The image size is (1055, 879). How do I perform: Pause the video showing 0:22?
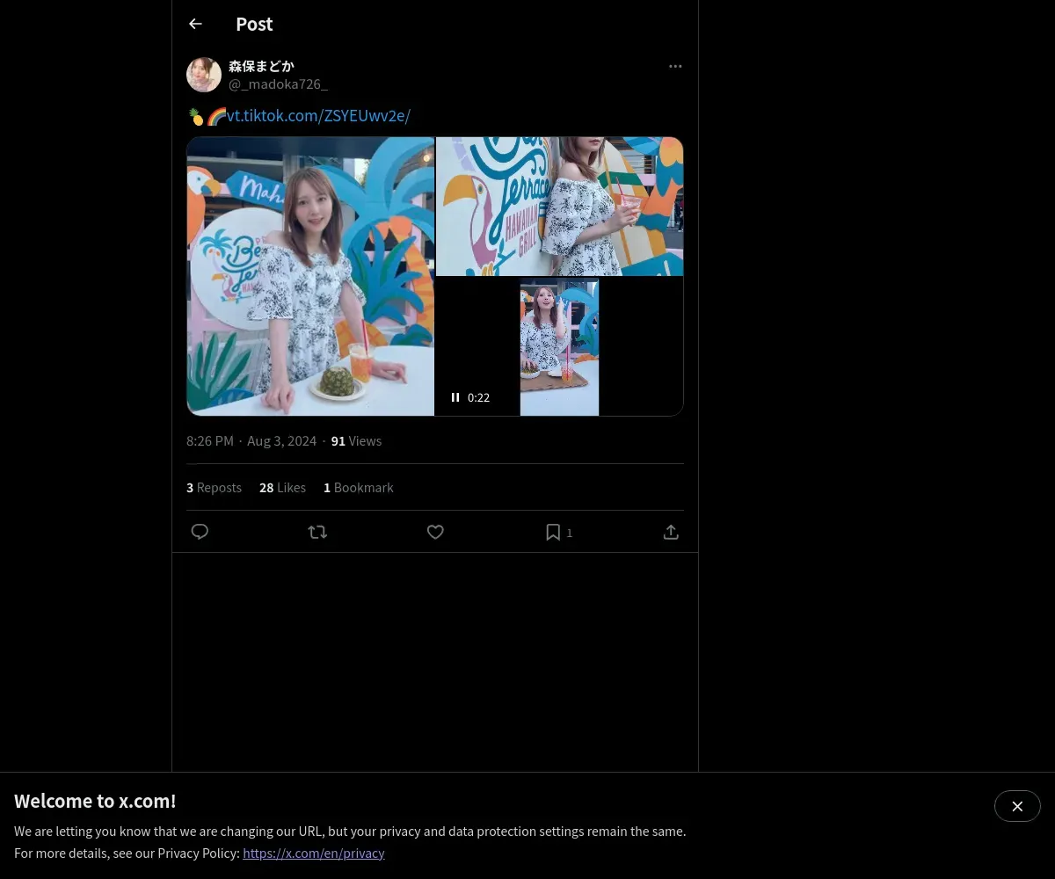point(455,397)
